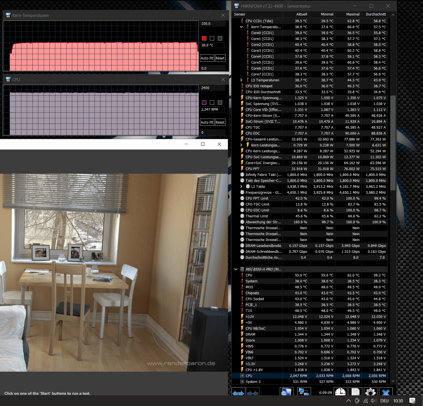Collapse the Kern-Temperatu... sensor group

click(241, 27)
